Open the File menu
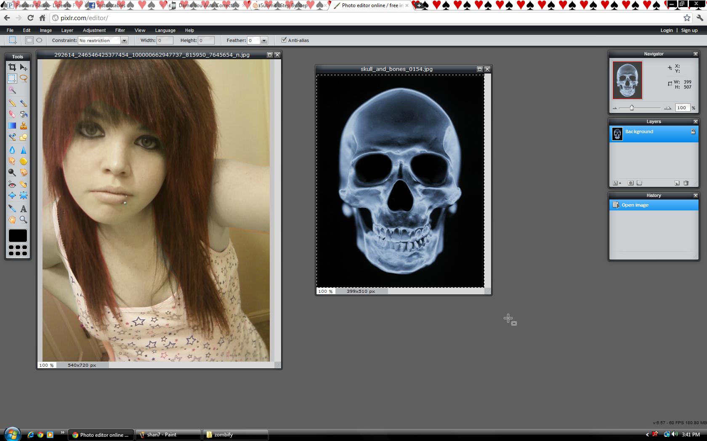Screen dimensions: 707x441 (x=10, y=30)
